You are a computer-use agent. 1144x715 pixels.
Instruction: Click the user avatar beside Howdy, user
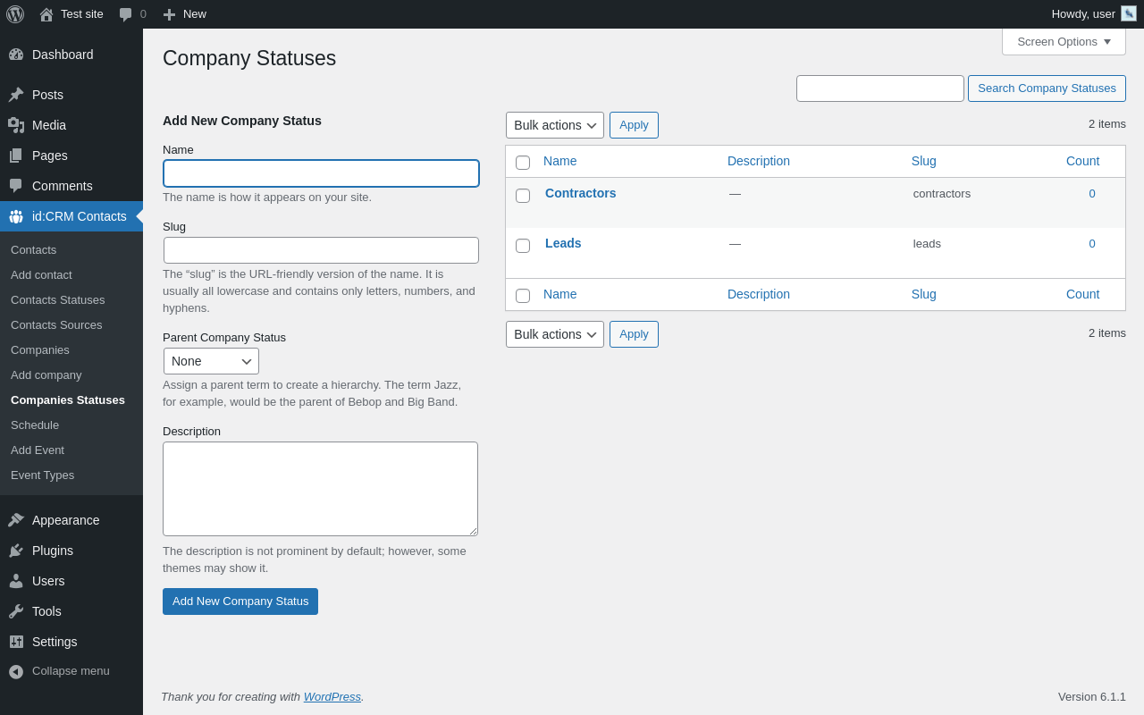tap(1129, 13)
